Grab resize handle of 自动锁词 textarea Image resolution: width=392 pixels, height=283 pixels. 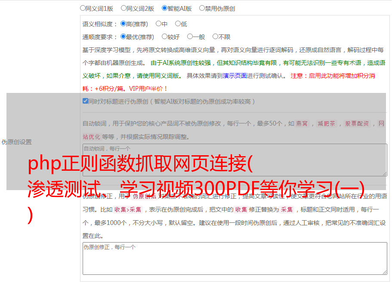(x=385, y=174)
